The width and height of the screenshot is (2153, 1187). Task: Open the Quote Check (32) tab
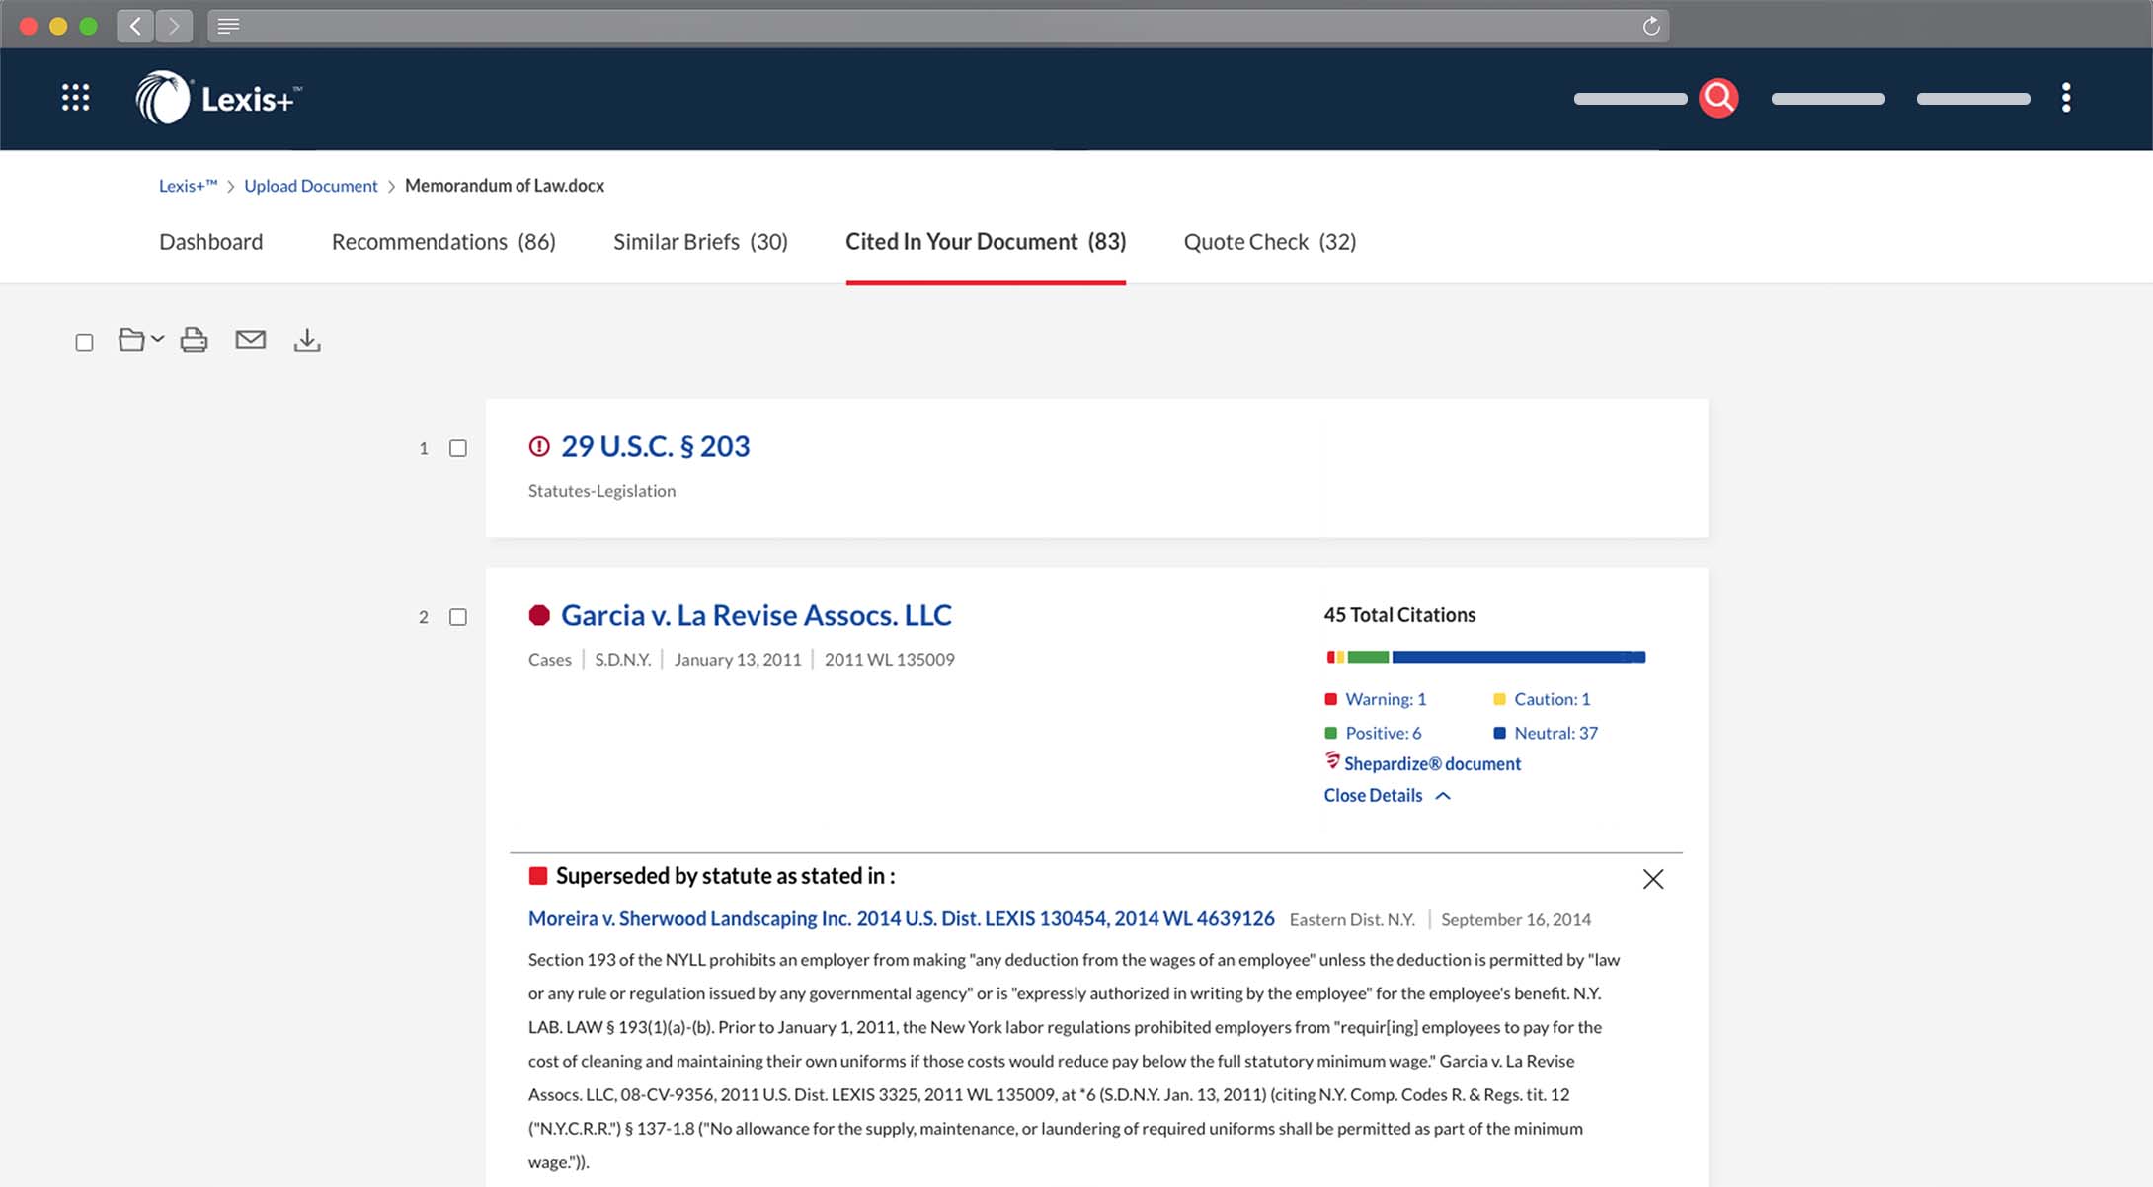point(1270,242)
